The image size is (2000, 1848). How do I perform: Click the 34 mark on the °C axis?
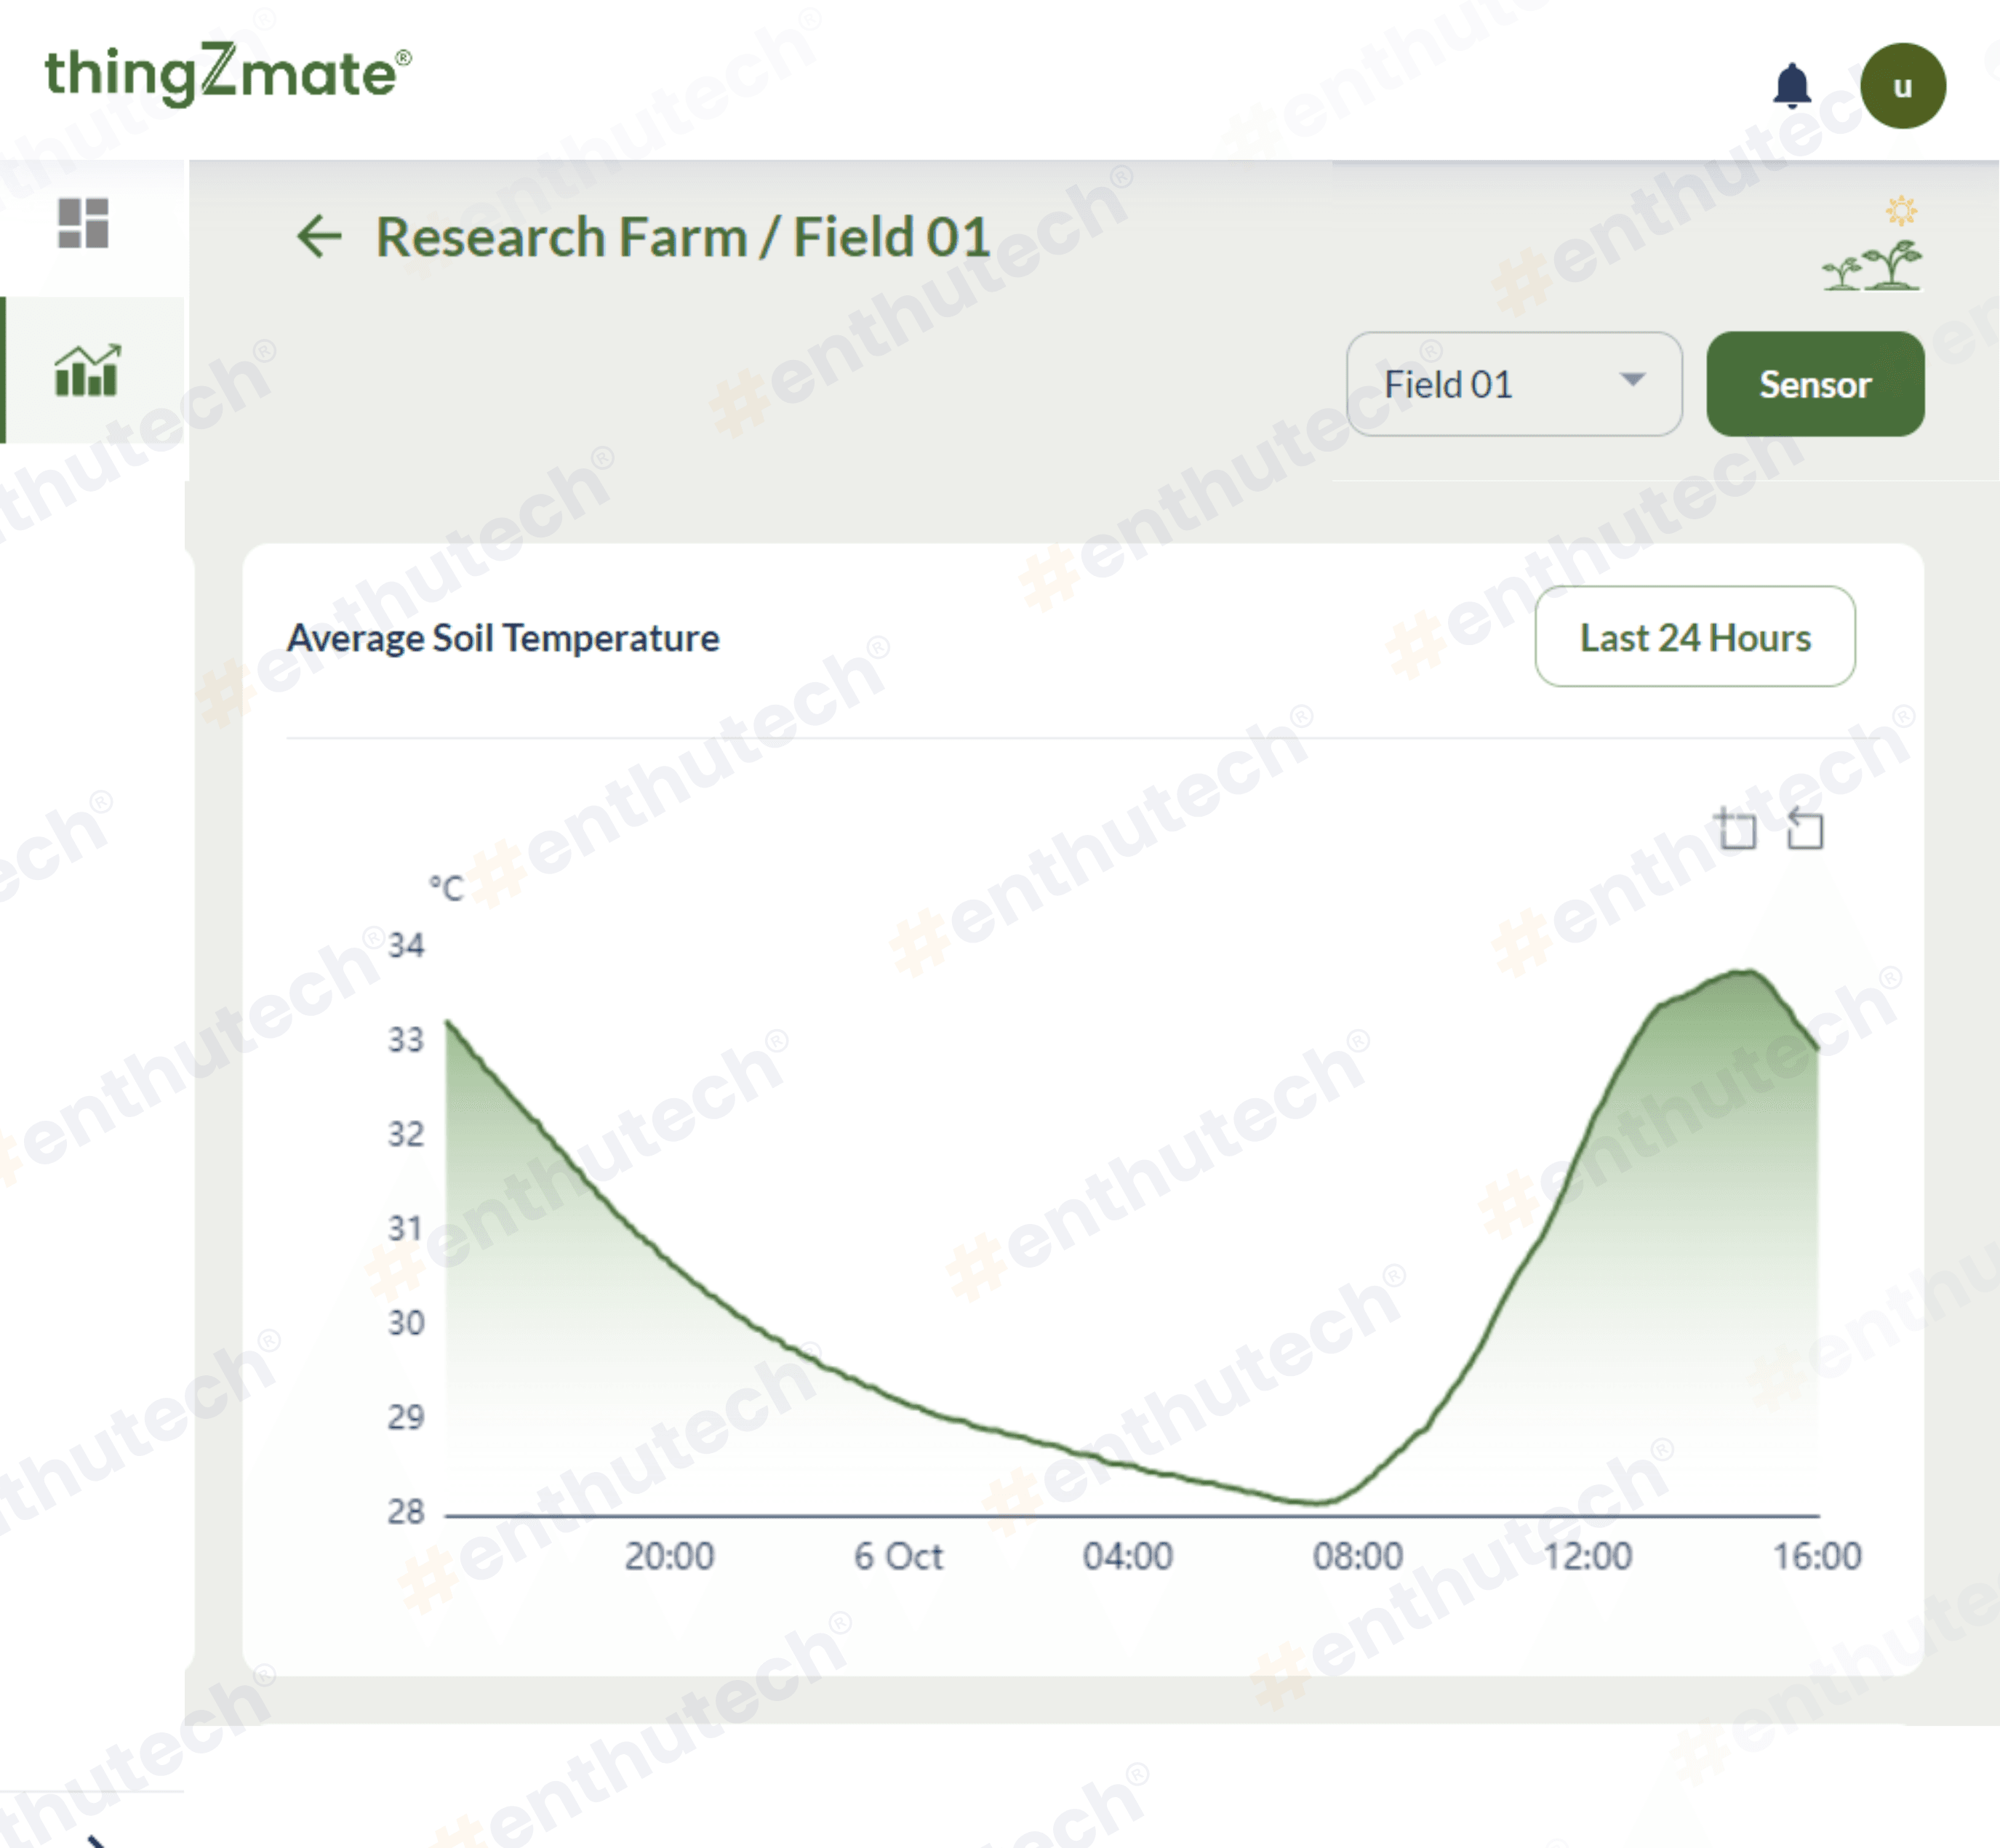(x=406, y=945)
